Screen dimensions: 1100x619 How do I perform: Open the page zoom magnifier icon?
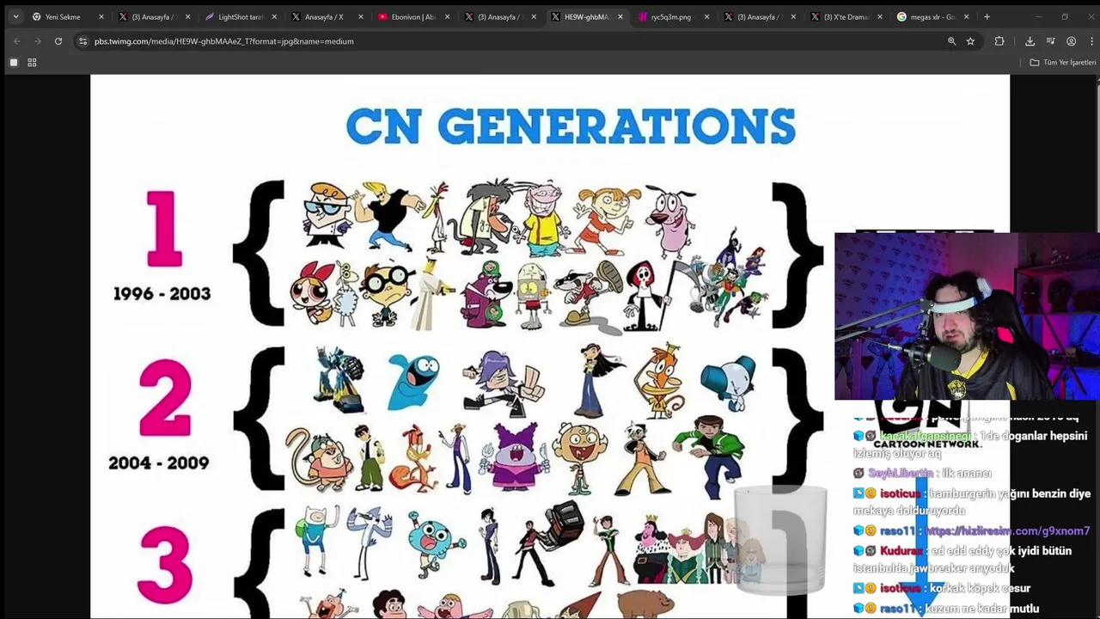pyautogui.click(x=951, y=41)
